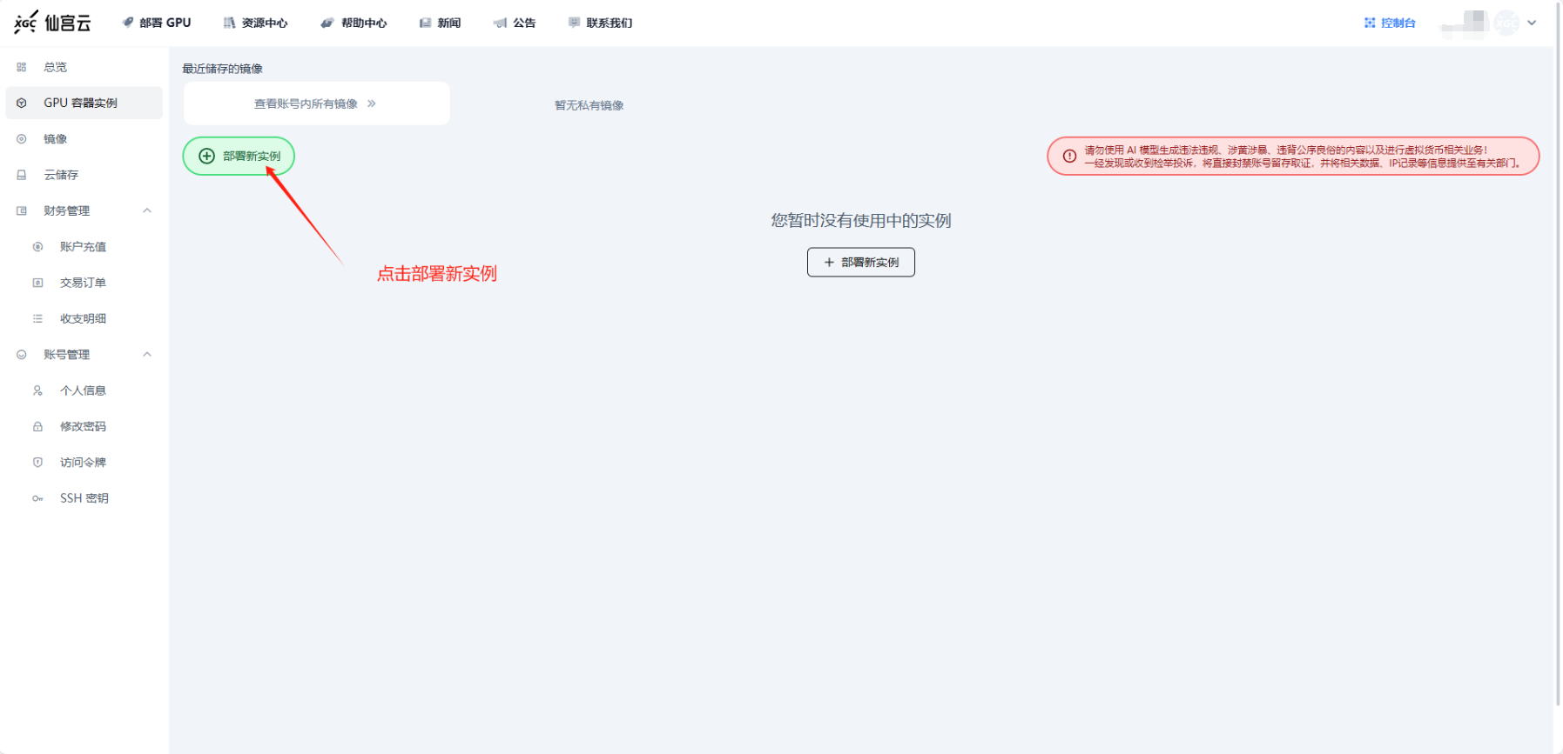1563x754 pixels.
Task: Open 帮助中心 in top navigation
Action: point(354,23)
